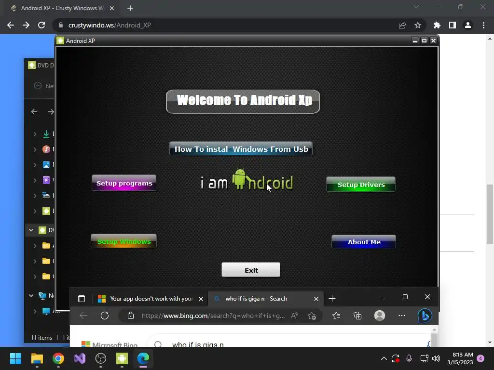494x370 pixels.
Task: Collapse the DVD drive tree node
Action: (x=31, y=230)
